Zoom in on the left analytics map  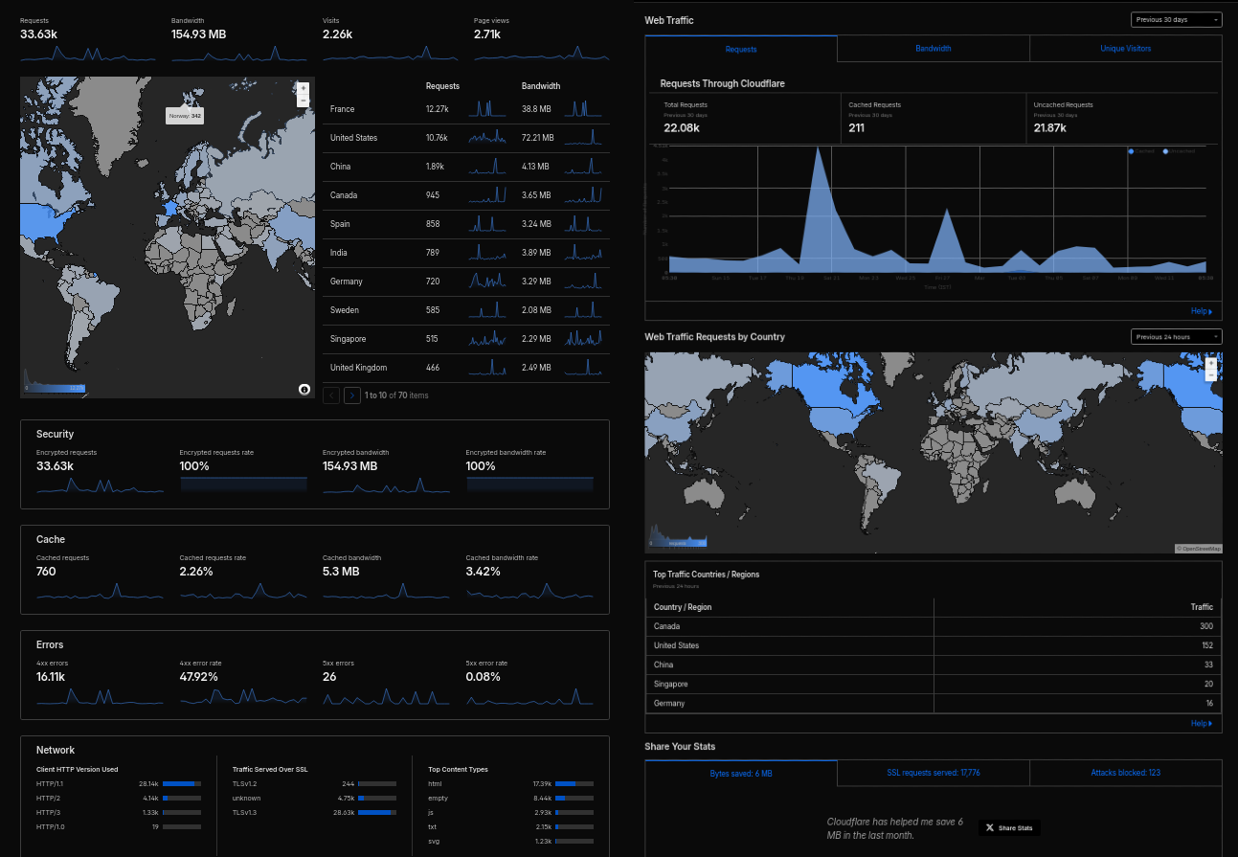click(304, 88)
